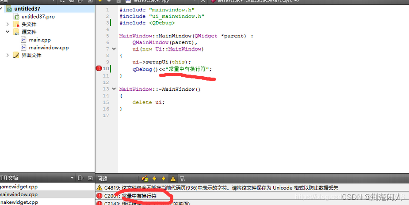Click the main.cpp file icon
409x205 pixels.
pyautogui.click(x=24, y=40)
